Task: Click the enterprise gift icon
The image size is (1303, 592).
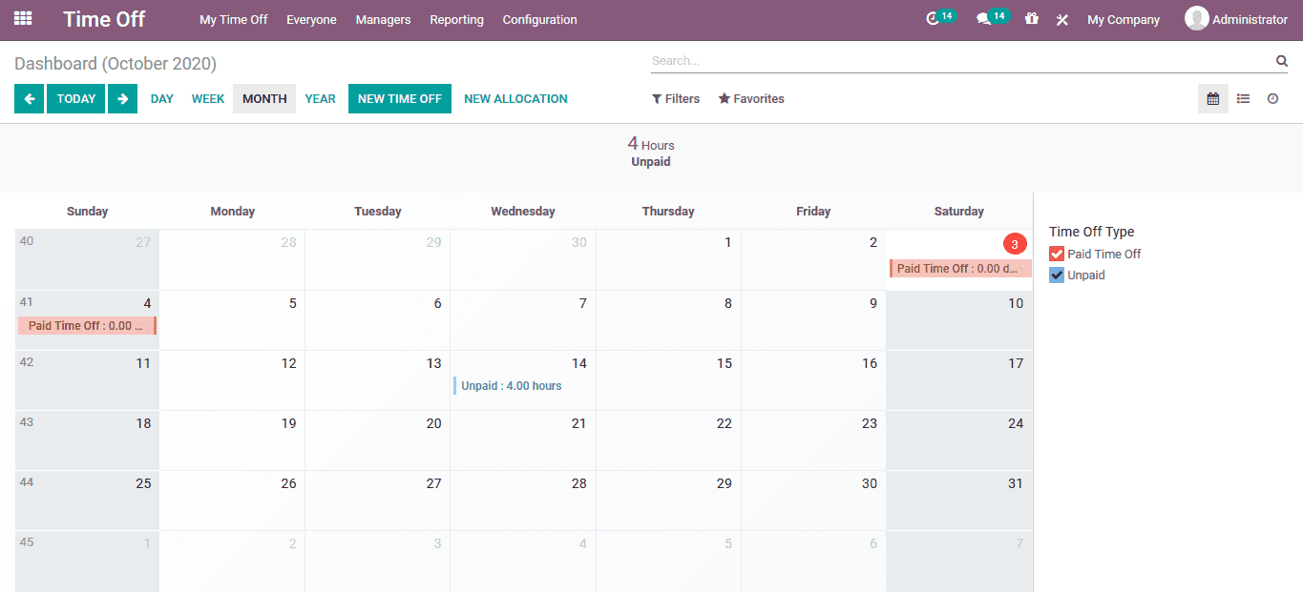Action: click(1031, 19)
